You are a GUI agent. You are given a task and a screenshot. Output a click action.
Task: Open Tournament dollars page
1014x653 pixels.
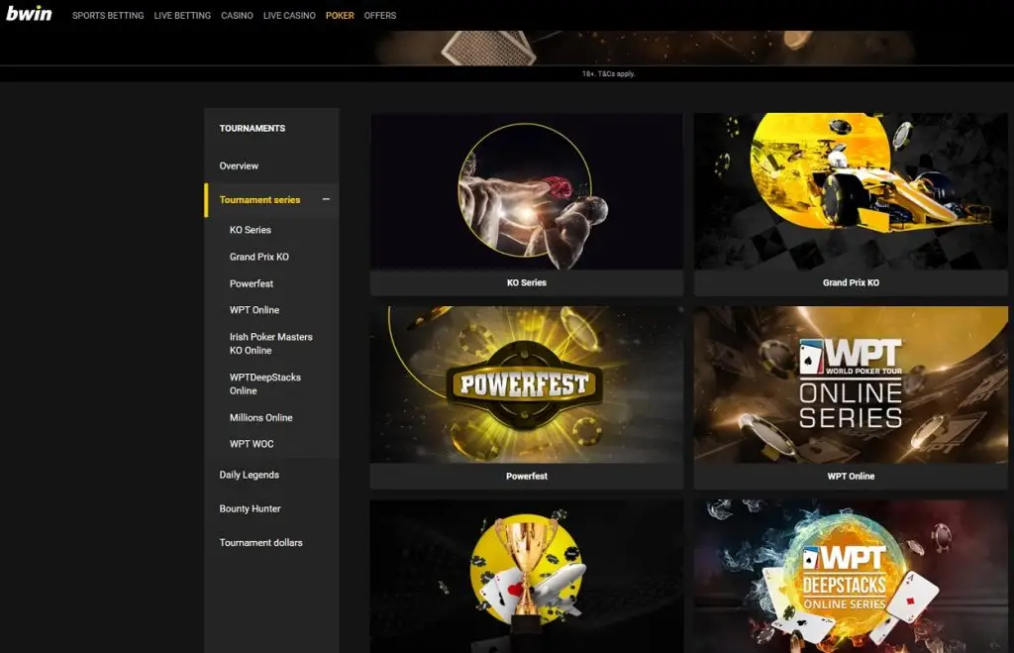260,542
